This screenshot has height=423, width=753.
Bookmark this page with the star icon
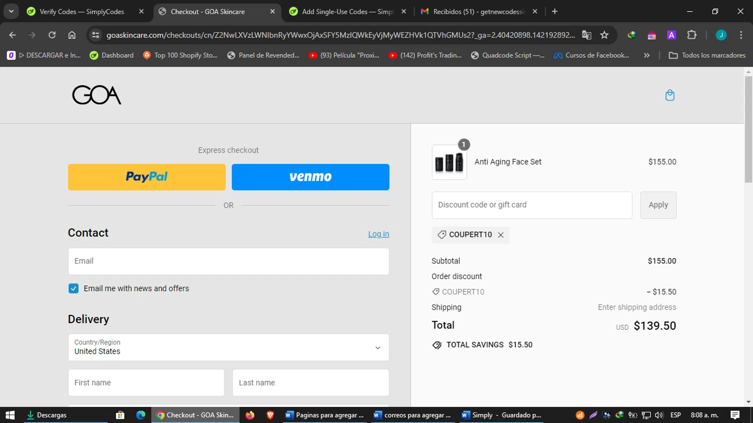tap(604, 35)
